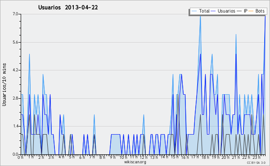Click the '20 h' x-axis label
Viewport: 270px width, 166px height.
[225, 157]
